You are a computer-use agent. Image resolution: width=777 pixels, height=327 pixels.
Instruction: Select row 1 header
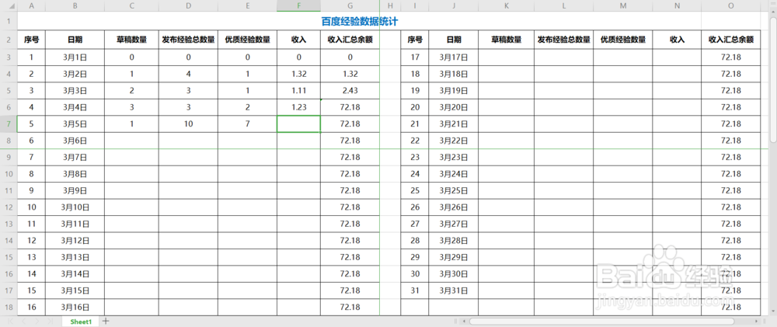[x=9, y=21]
